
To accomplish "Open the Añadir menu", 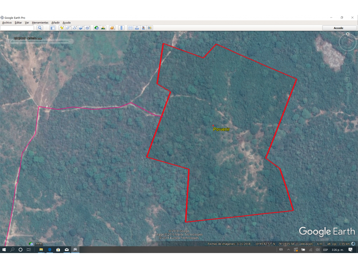I will point(56,23).
